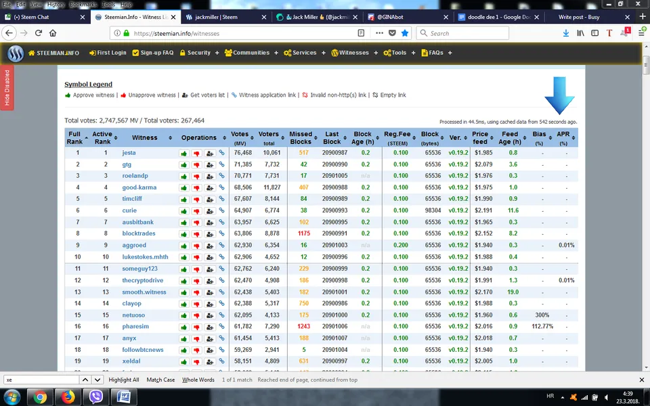Expand the Tools navigation menu
The height and width of the screenshot is (406, 650).
(x=399, y=53)
